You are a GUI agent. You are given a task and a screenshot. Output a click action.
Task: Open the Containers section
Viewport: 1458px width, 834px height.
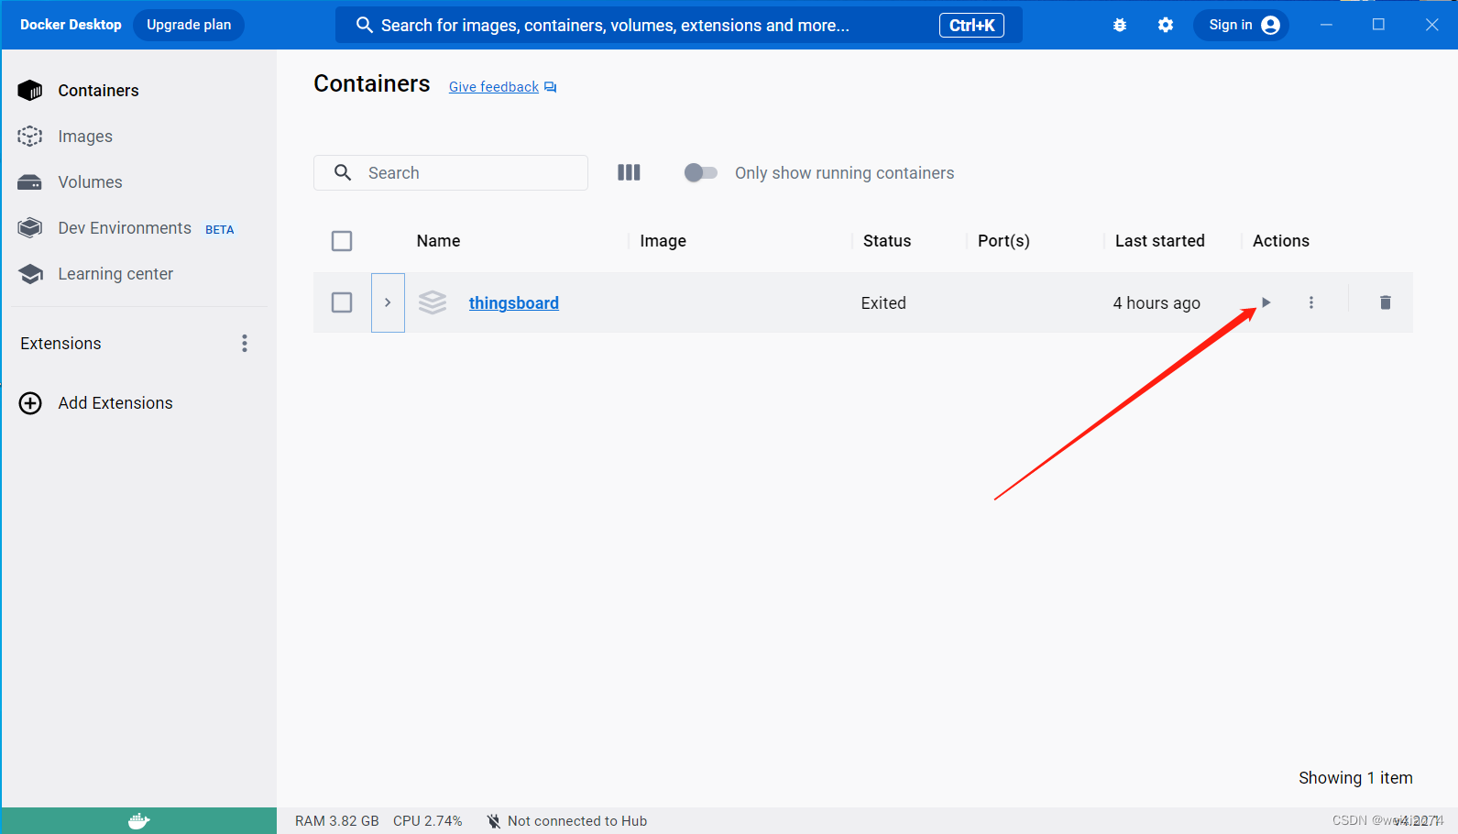98,91
